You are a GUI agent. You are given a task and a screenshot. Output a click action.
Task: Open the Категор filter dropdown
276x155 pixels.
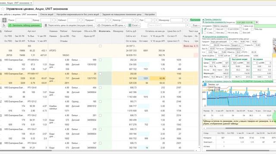tap(133, 20)
